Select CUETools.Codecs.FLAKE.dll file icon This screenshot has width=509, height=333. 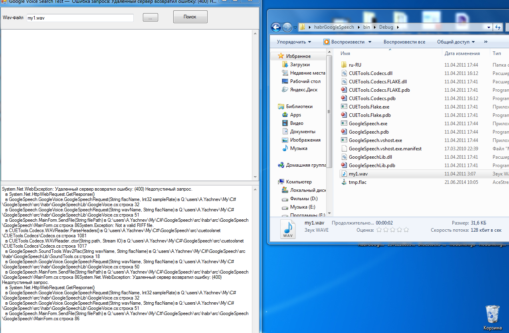344,81
